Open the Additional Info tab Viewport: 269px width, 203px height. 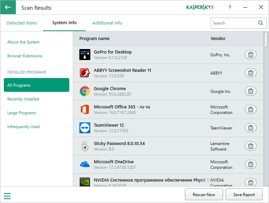(x=107, y=23)
